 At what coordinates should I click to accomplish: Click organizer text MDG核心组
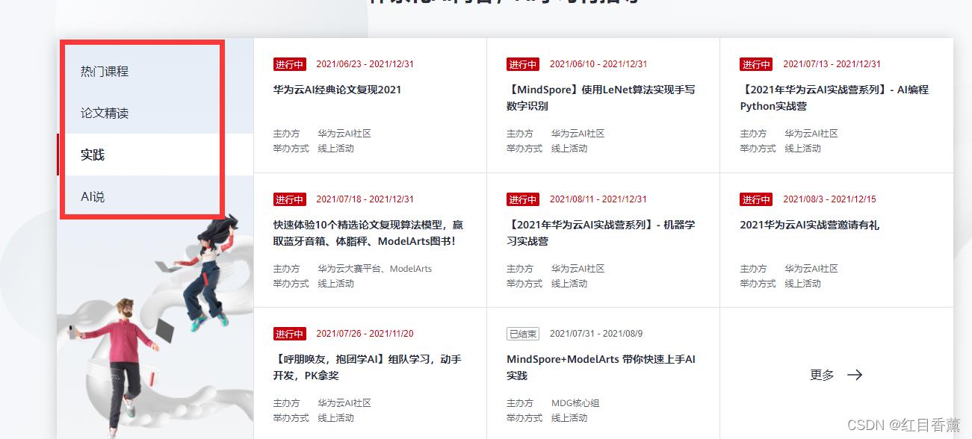[x=575, y=403]
